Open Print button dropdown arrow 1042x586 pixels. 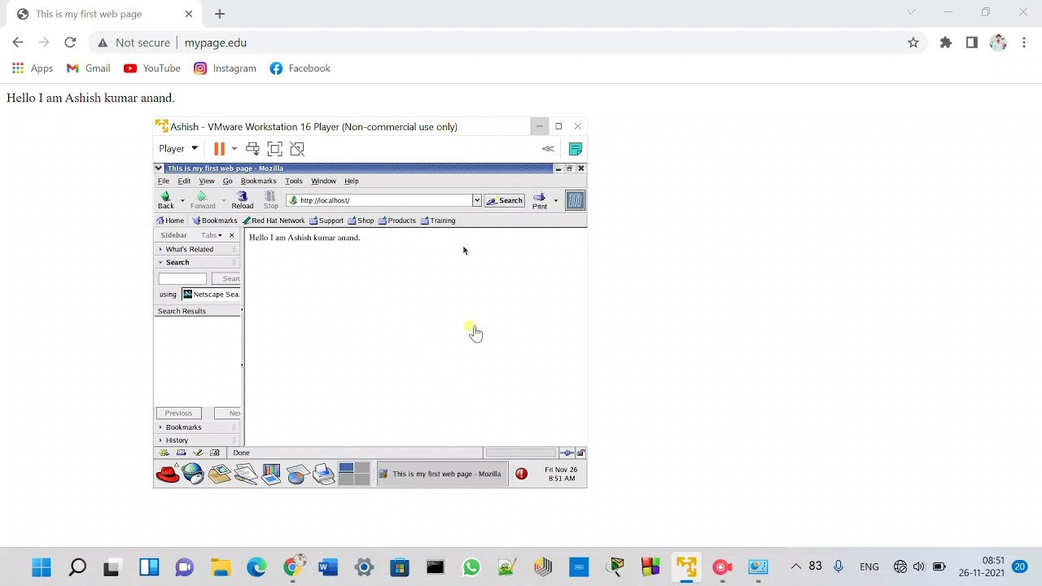pos(556,200)
